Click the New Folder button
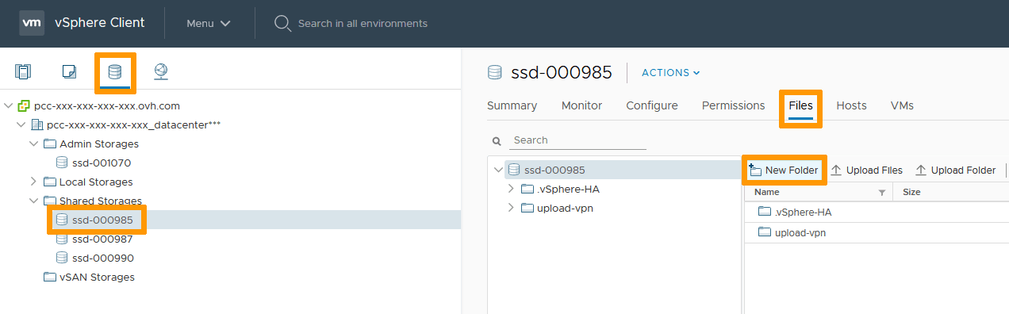 (784, 170)
